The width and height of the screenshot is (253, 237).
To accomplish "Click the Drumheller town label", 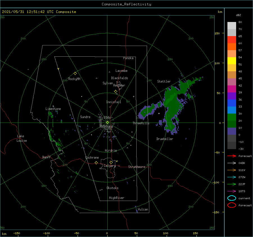I will tap(165, 139).
